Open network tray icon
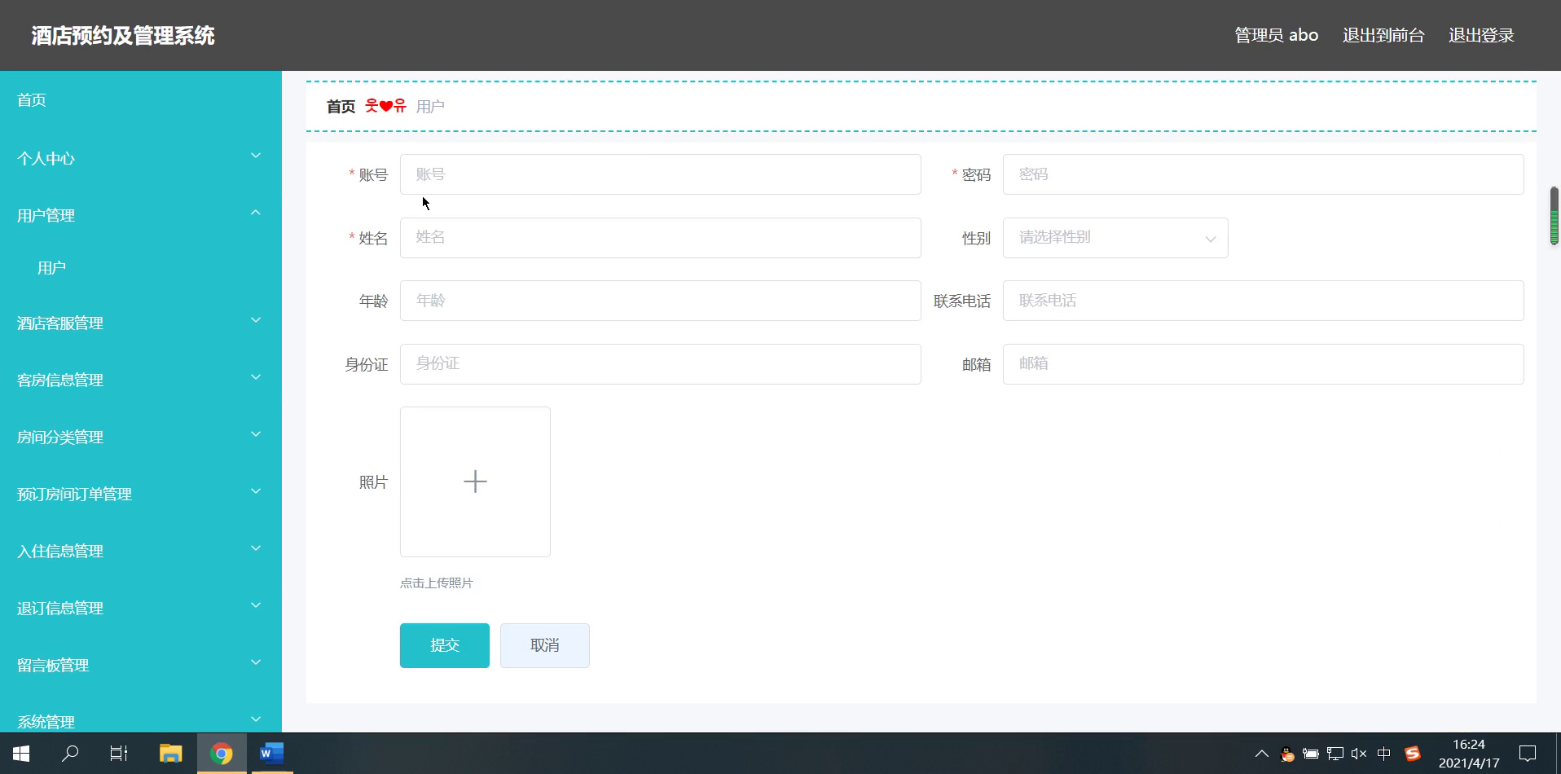 coord(1335,754)
